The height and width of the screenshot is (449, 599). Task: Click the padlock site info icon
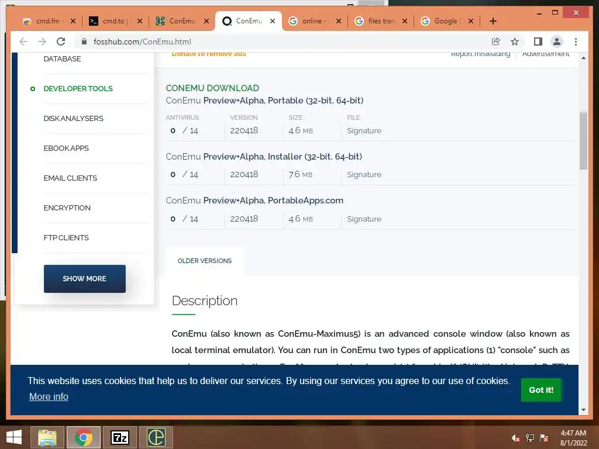point(84,42)
